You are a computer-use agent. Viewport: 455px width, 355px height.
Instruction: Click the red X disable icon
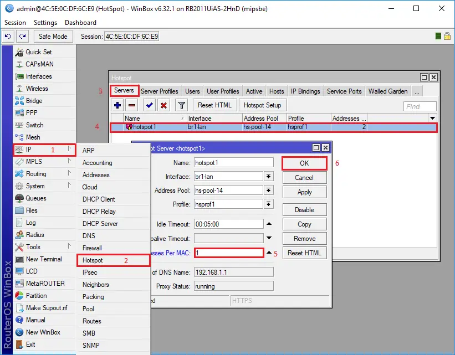(x=164, y=105)
